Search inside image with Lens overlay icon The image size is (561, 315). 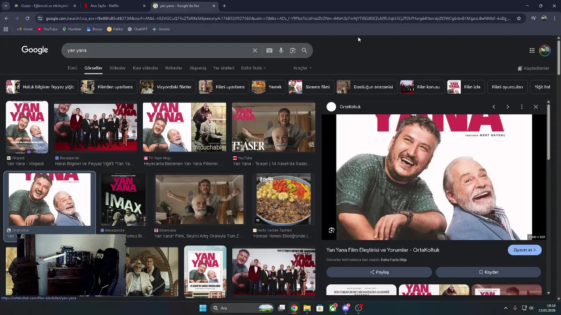click(331, 230)
